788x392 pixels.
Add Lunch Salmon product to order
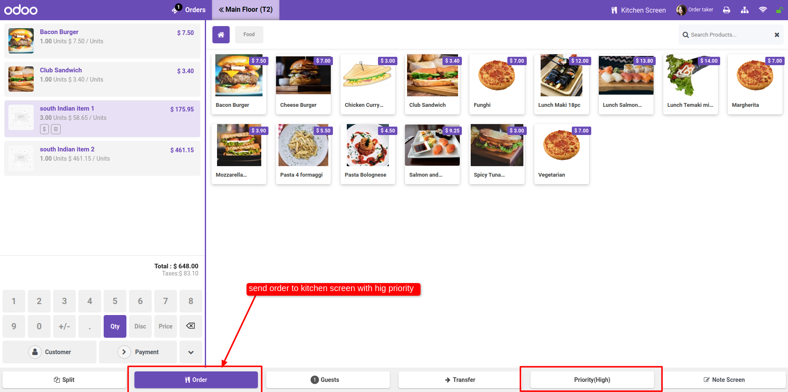626,84
